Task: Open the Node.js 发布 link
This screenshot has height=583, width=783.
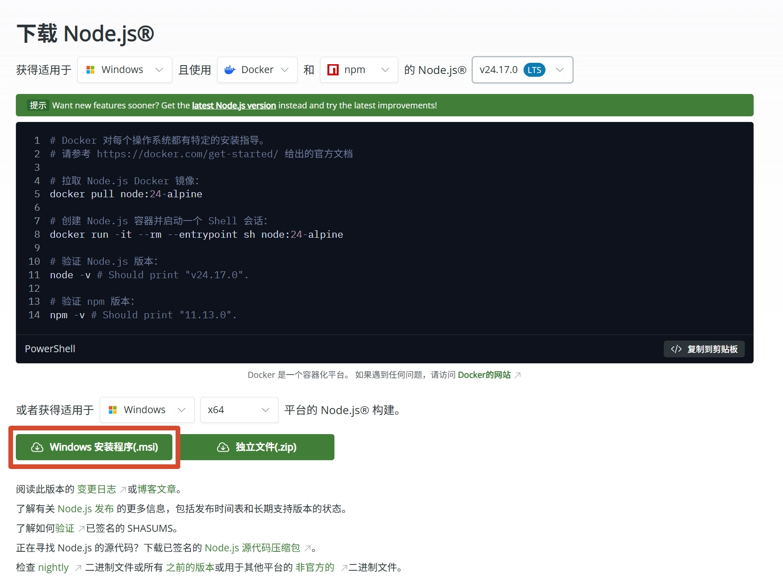Action: pos(86,509)
